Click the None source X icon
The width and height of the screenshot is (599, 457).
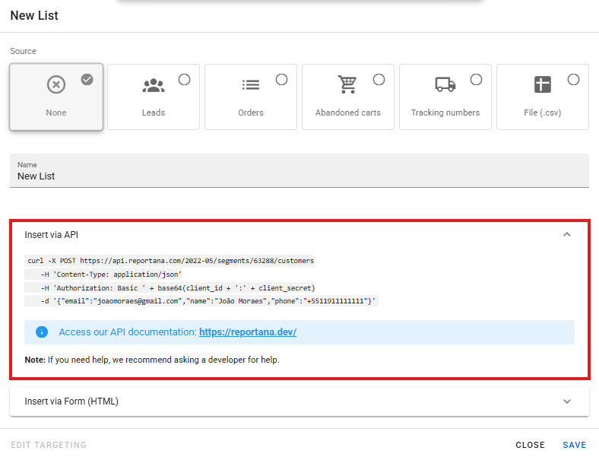click(x=56, y=85)
